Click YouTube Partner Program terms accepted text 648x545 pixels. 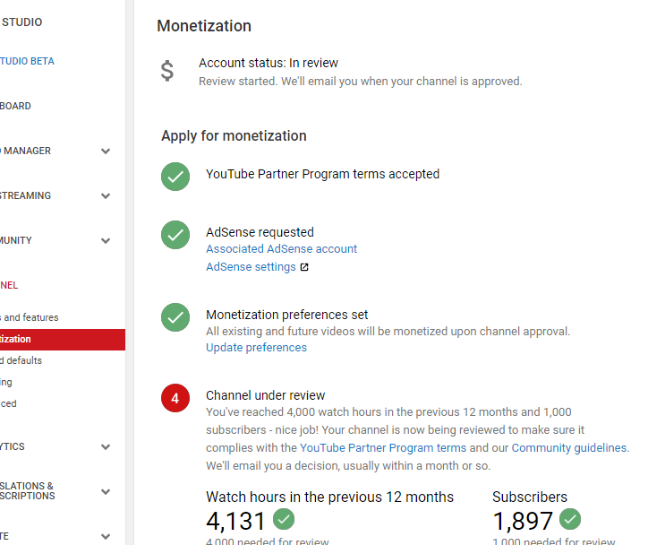coord(322,174)
